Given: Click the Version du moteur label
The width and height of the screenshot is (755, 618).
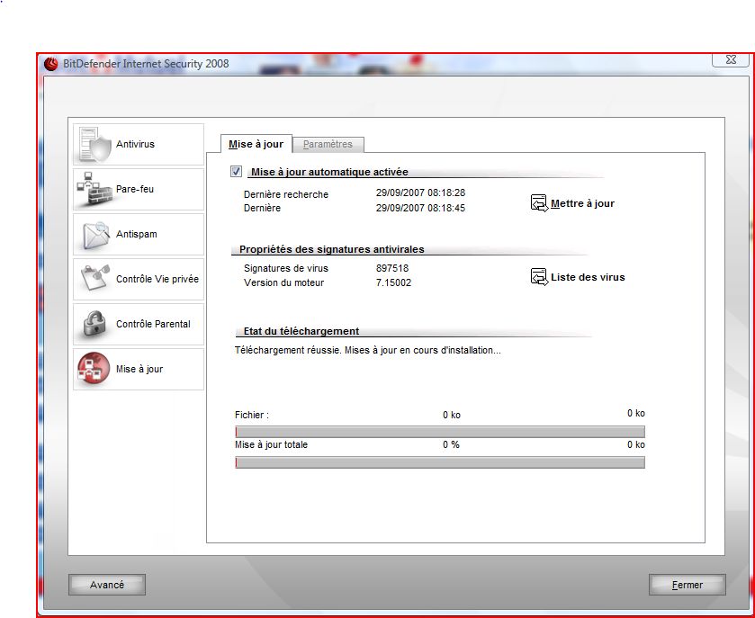Looking at the screenshot, I should (x=283, y=283).
